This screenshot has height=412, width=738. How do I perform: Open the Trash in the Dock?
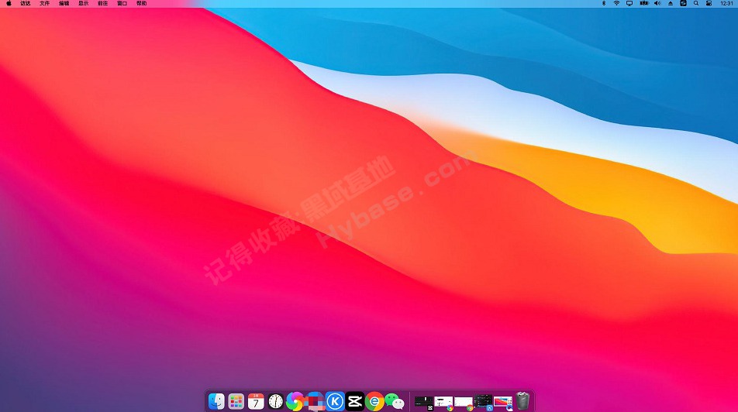522,400
